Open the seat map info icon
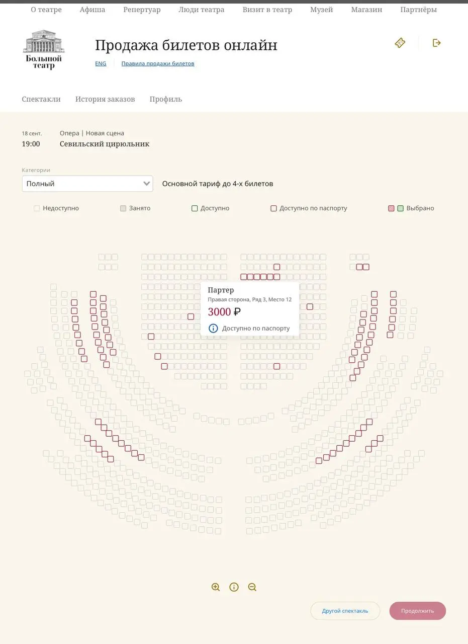Screen dimensions: 468x644 (x=234, y=587)
